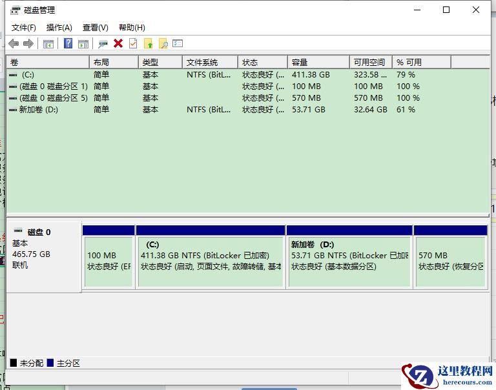Open the 帮助(H) menu
Image resolution: width=496 pixels, height=390 pixels.
pyautogui.click(x=132, y=28)
